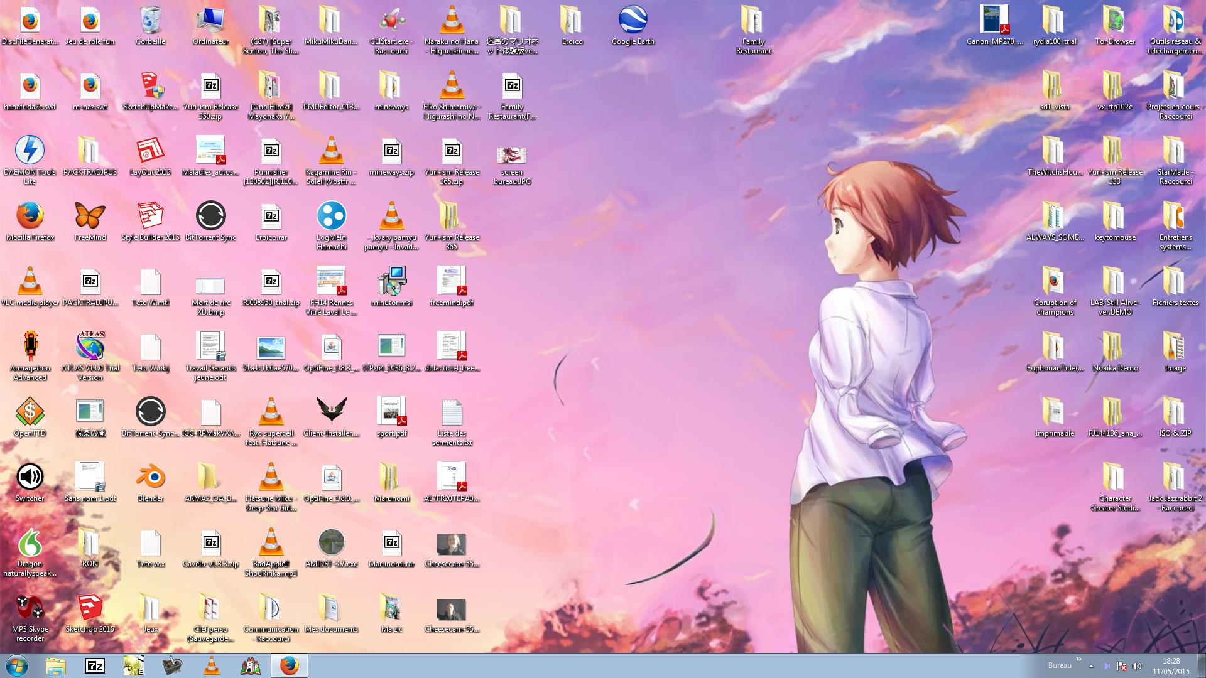Open the Family Restaurant folder
The height and width of the screenshot is (678, 1206).
tap(753, 30)
